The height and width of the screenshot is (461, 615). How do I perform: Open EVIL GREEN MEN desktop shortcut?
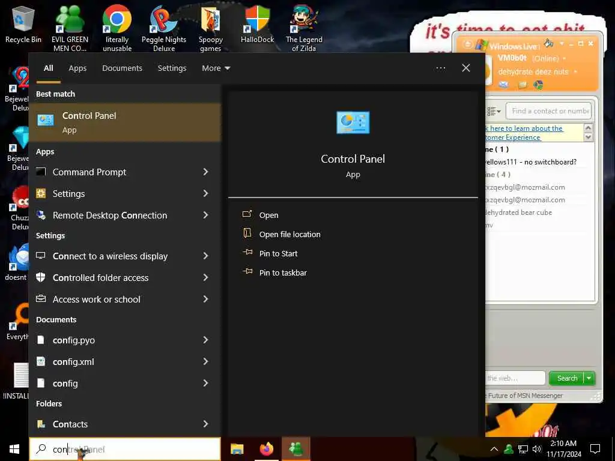pyautogui.click(x=70, y=28)
